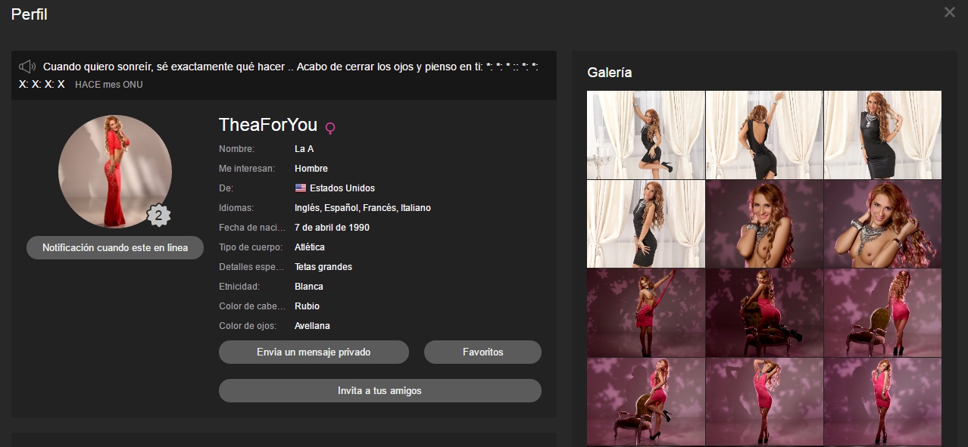
Task: Click 'Invita a tus amigos' button
Action: 379,390
